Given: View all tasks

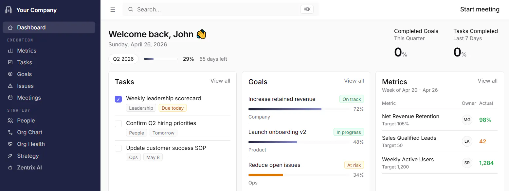Looking at the screenshot, I should tap(220, 81).
